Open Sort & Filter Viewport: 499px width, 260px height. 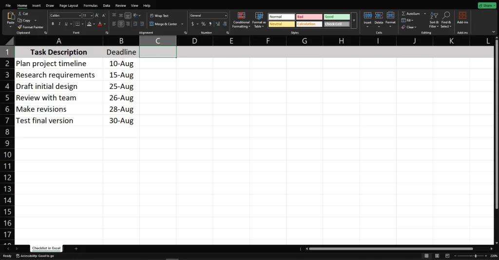(x=434, y=20)
